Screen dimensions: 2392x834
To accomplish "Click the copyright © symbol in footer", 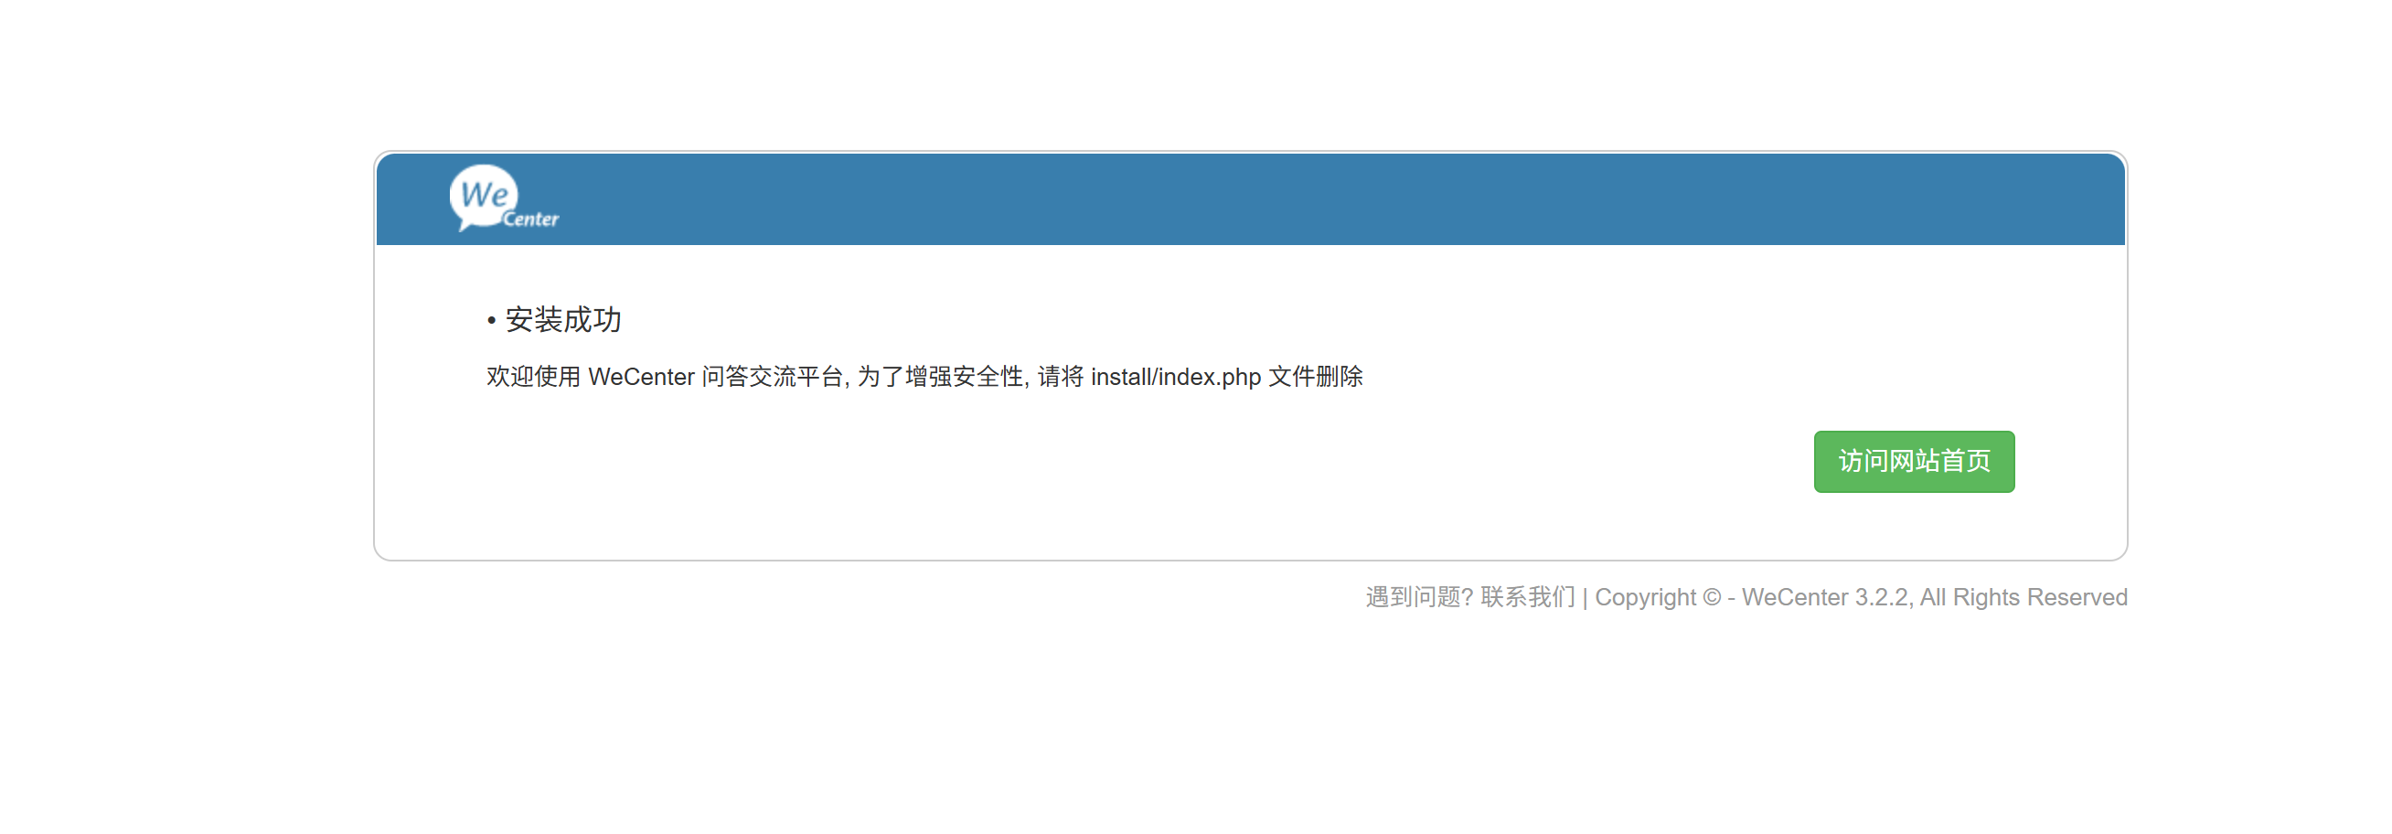I will tap(1712, 597).
